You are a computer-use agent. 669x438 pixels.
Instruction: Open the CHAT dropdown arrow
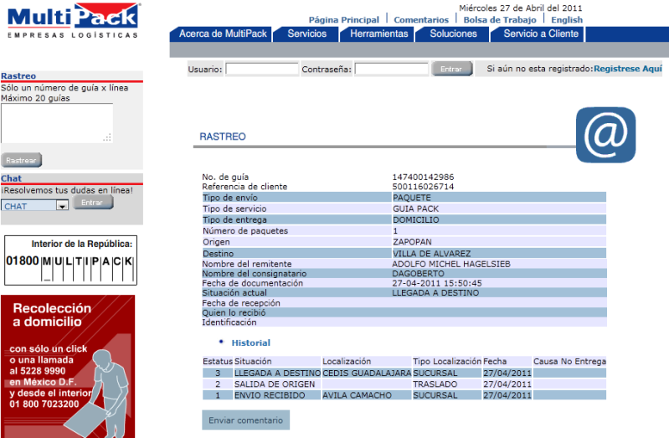(x=62, y=206)
